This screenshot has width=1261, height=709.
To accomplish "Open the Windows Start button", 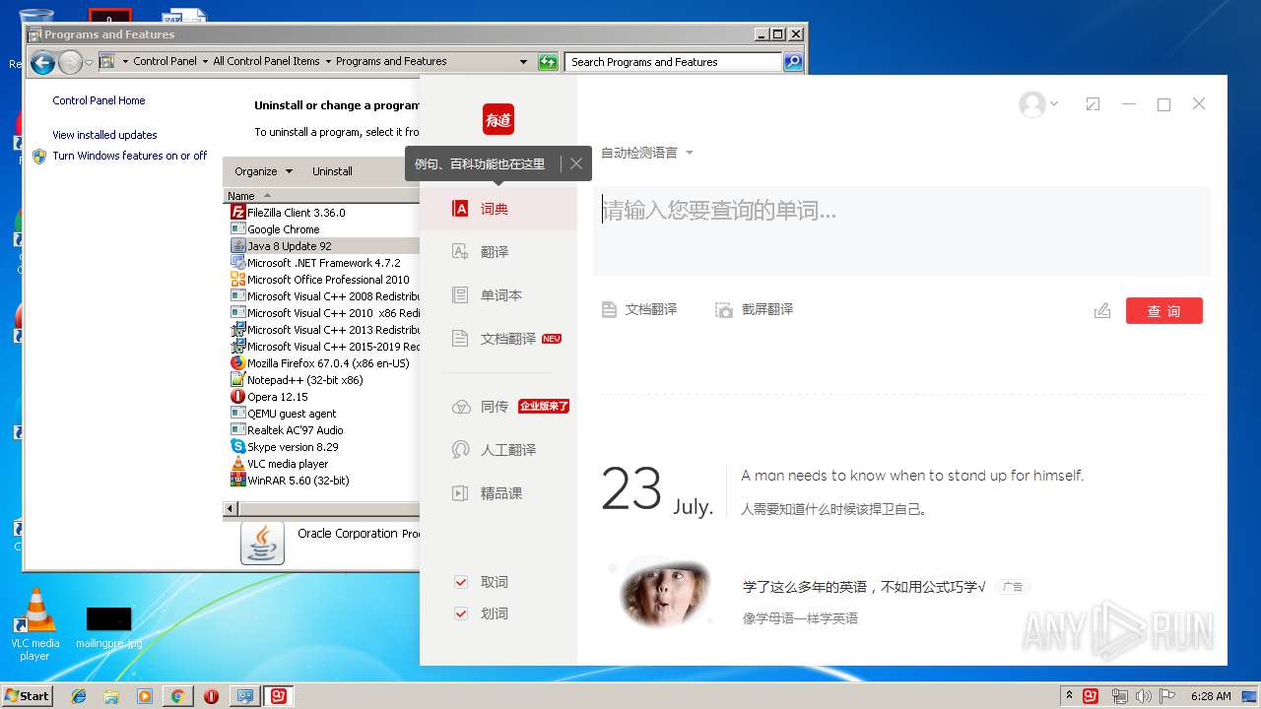I will pos(27,695).
